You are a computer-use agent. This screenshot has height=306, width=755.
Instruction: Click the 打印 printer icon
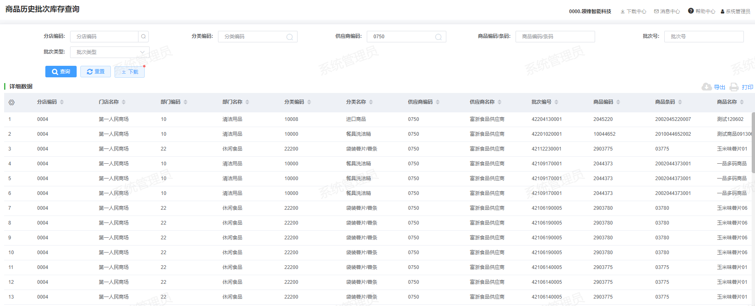(734, 87)
